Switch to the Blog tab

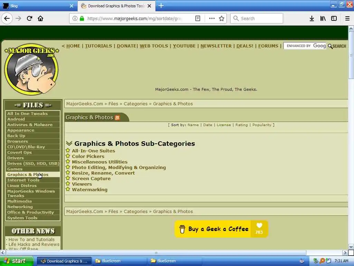point(39,6)
